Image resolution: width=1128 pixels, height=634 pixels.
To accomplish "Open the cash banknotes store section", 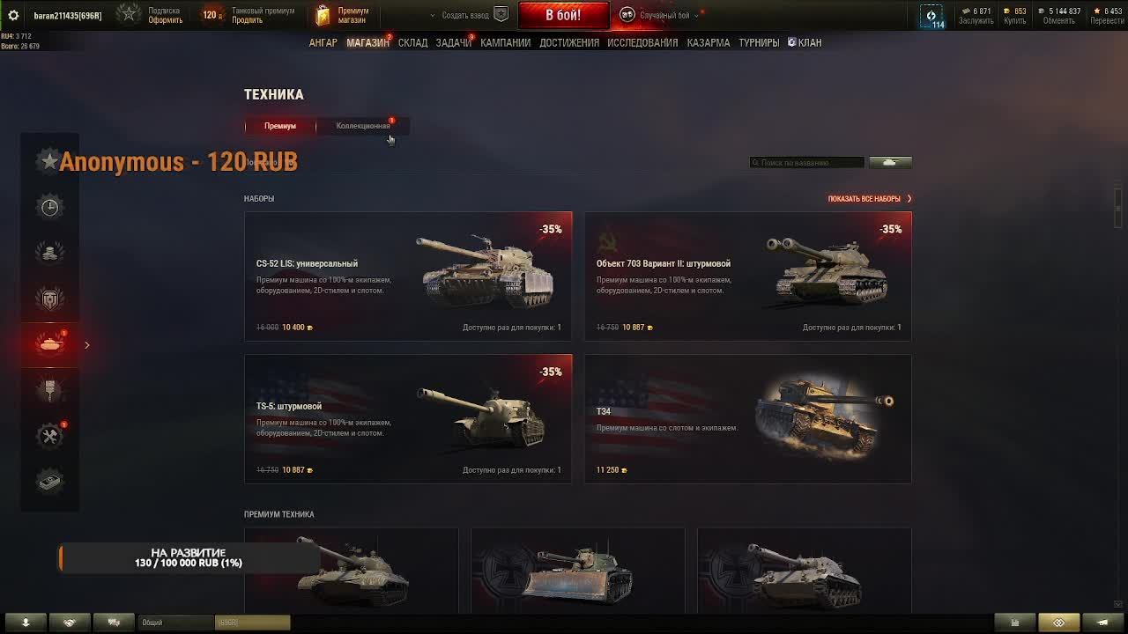I will [x=50, y=481].
